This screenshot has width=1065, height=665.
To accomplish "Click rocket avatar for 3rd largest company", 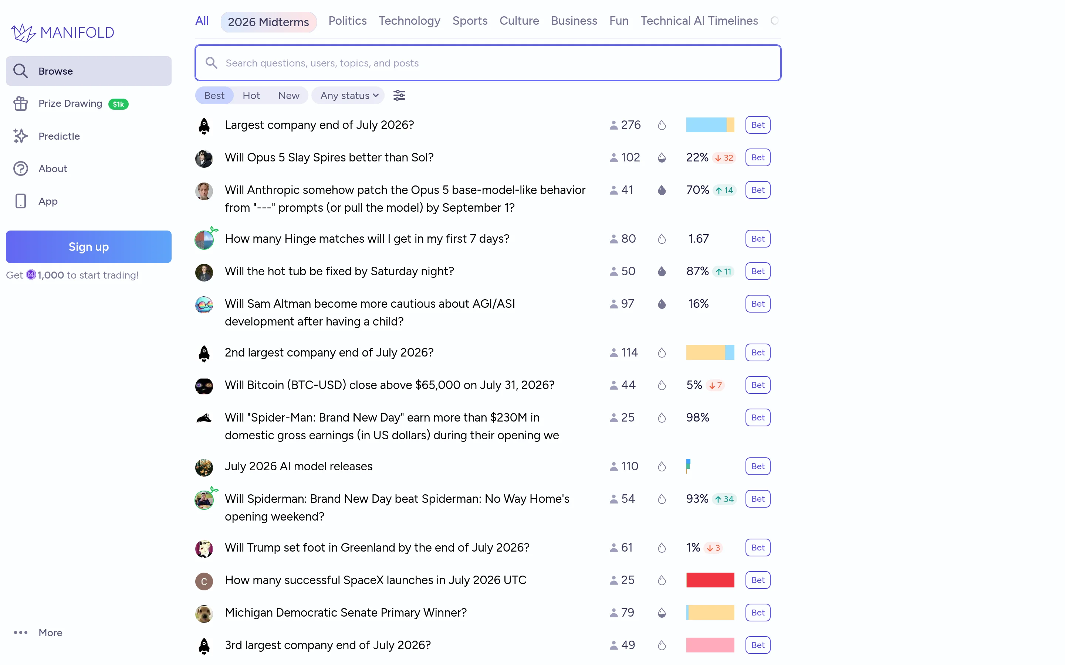I will coord(204,646).
